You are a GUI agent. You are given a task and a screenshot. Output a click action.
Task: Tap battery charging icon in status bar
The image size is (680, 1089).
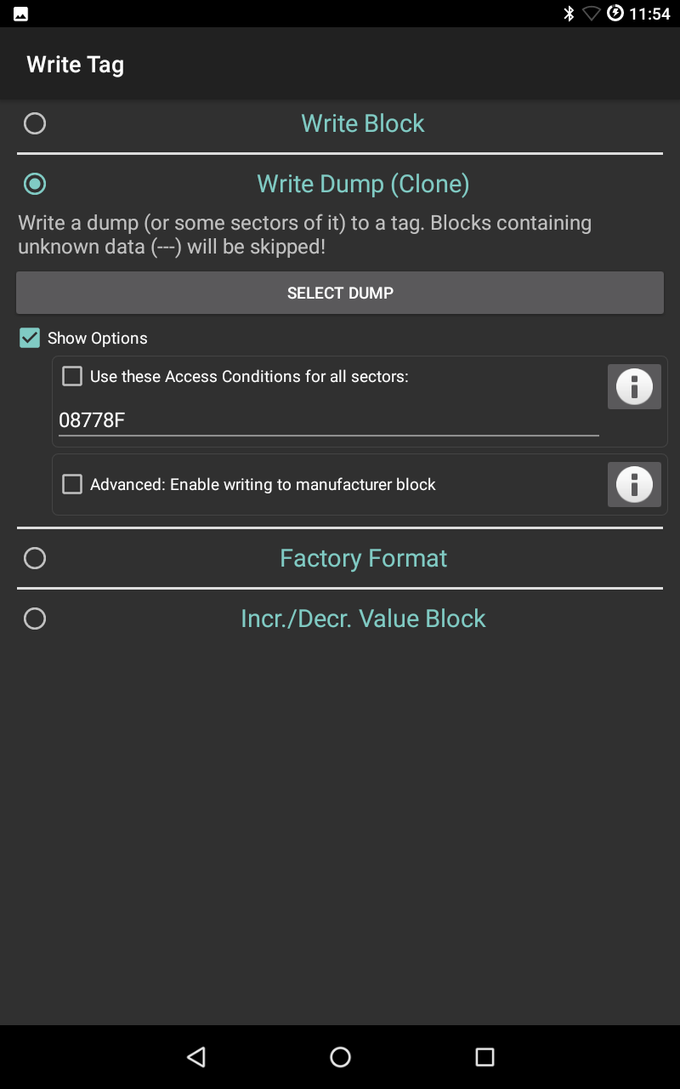615,14
